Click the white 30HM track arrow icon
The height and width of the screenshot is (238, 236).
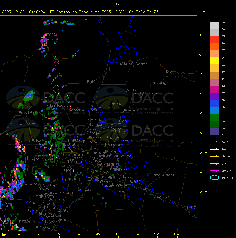[214, 149]
